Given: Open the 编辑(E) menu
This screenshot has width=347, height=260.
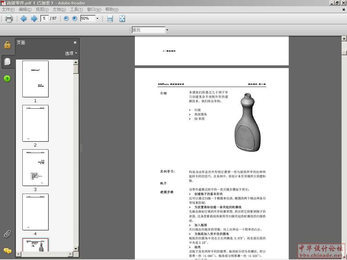Looking at the screenshot, I should [x=25, y=9].
